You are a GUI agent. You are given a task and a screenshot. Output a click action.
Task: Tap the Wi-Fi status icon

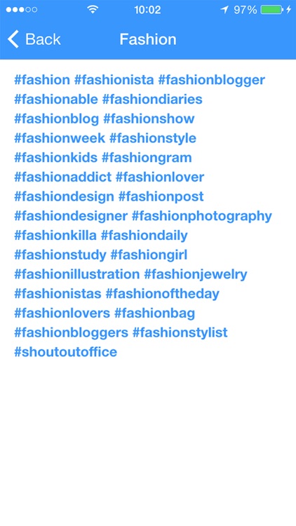pyautogui.click(x=93, y=9)
